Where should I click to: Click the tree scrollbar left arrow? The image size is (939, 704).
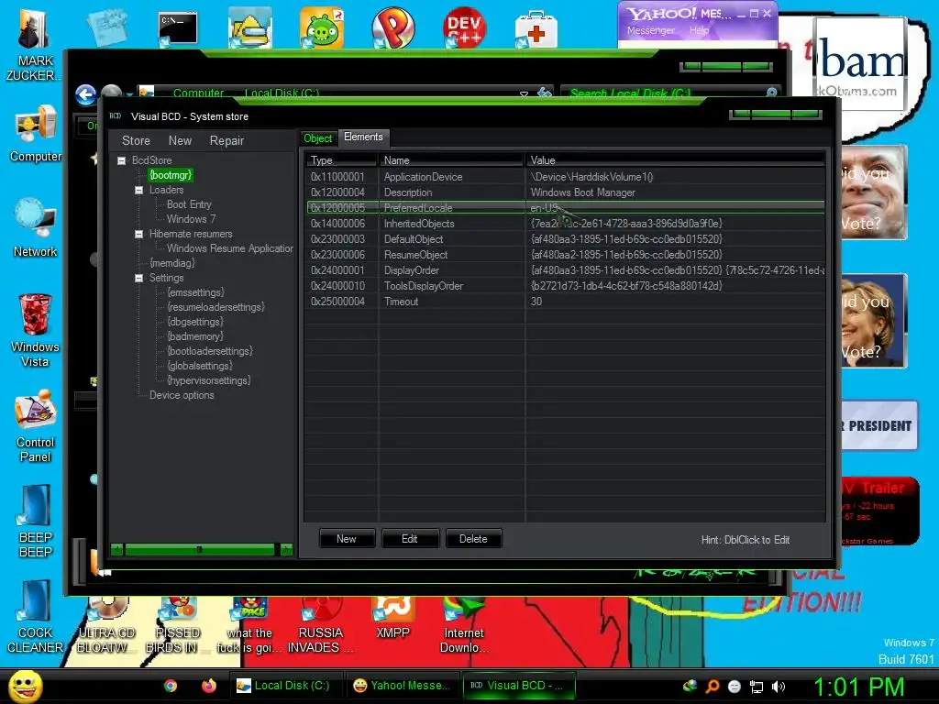(x=116, y=549)
